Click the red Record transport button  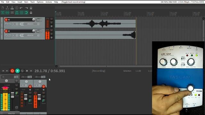pyautogui.click(x=12, y=71)
